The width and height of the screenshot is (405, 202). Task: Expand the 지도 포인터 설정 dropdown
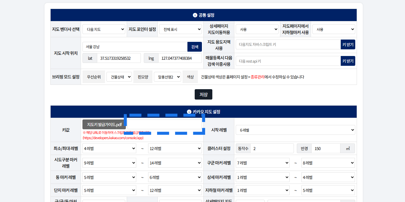[x=180, y=29]
